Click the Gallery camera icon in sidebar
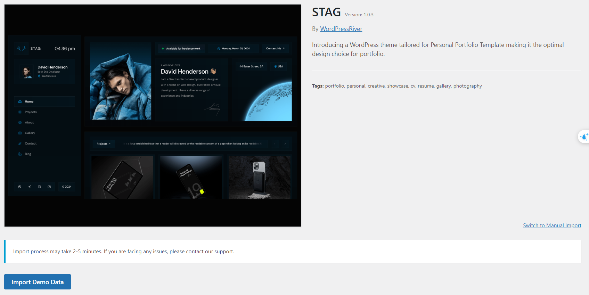This screenshot has width=589, height=295. (20, 133)
